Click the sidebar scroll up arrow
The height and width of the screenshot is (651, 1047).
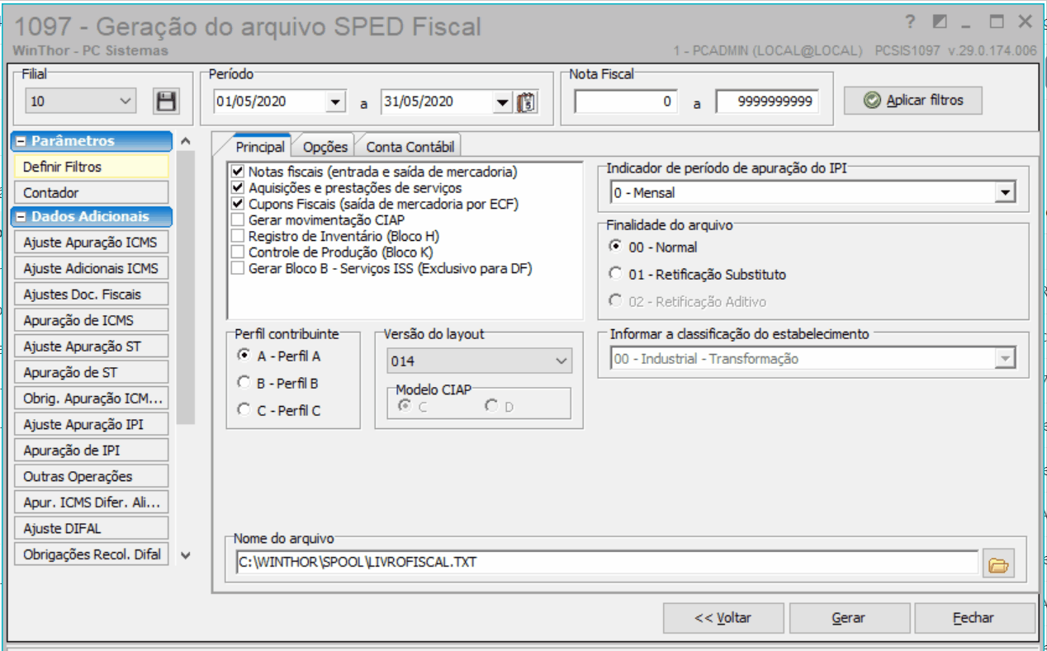186,142
